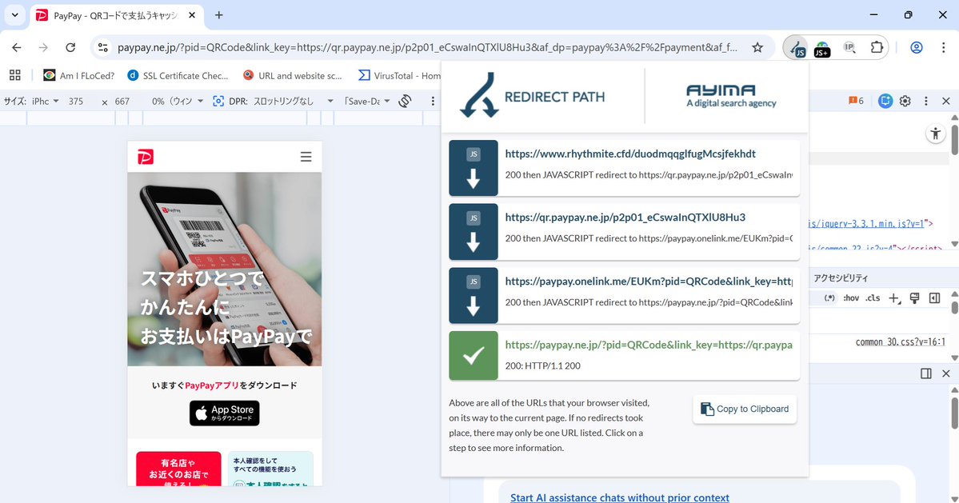
Task: Open a new browser tab
Action: click(x=219, y=15)
